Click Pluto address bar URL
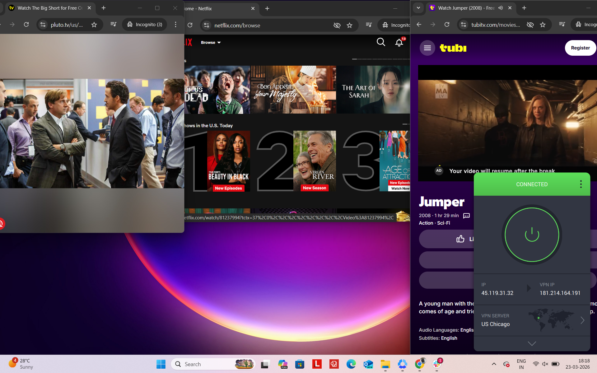 tap(67, 25)
